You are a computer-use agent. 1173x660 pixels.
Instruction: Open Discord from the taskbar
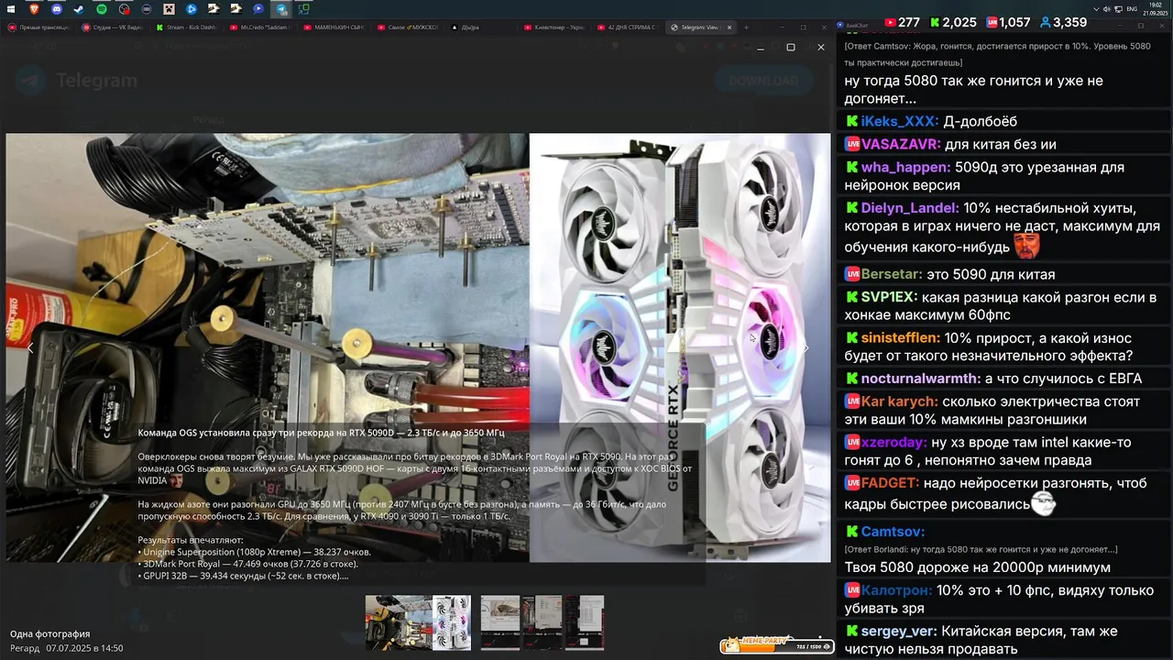tap(57, 8)
